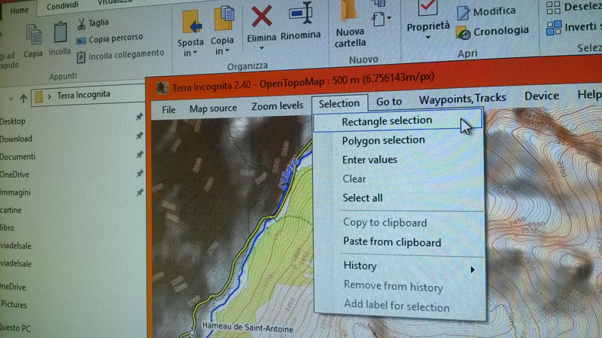Click the Terra Incognita folder icon in address bar
This screenshot has width=602, height=338.
(x=39, y=97)
